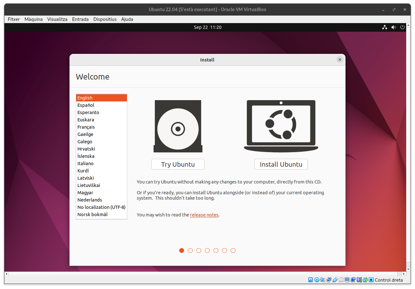Open the Visualitza menu

(57, 19)
